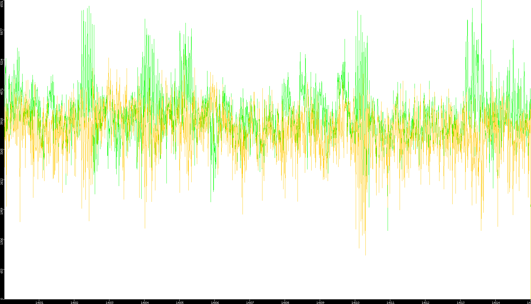The height and width of the screenshot is (304, 531).
Task: Select the 5224 value on vertical axis
Action: coord(2,62)
